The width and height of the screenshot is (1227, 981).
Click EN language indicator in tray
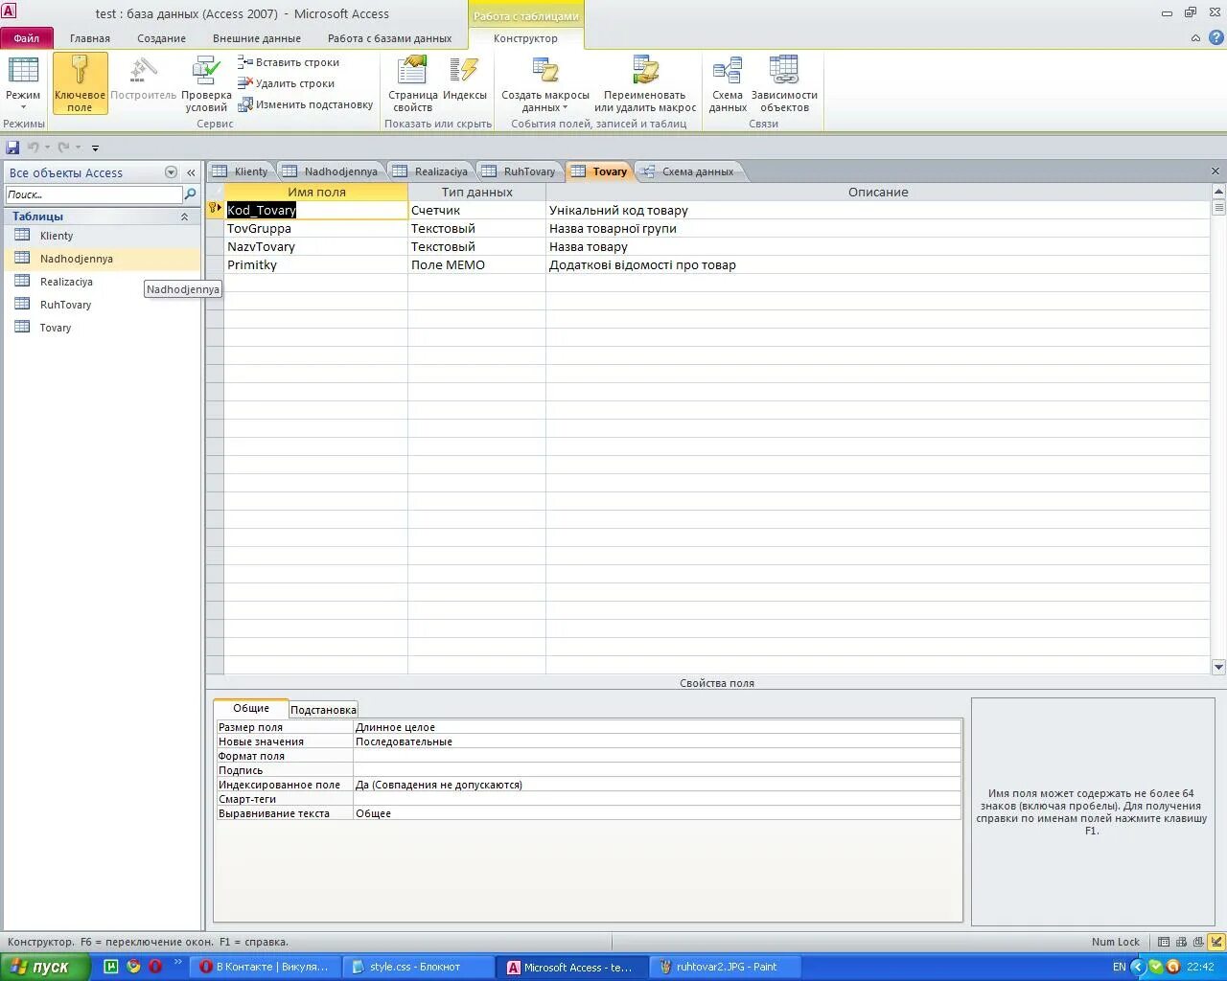click(1119, 967)
